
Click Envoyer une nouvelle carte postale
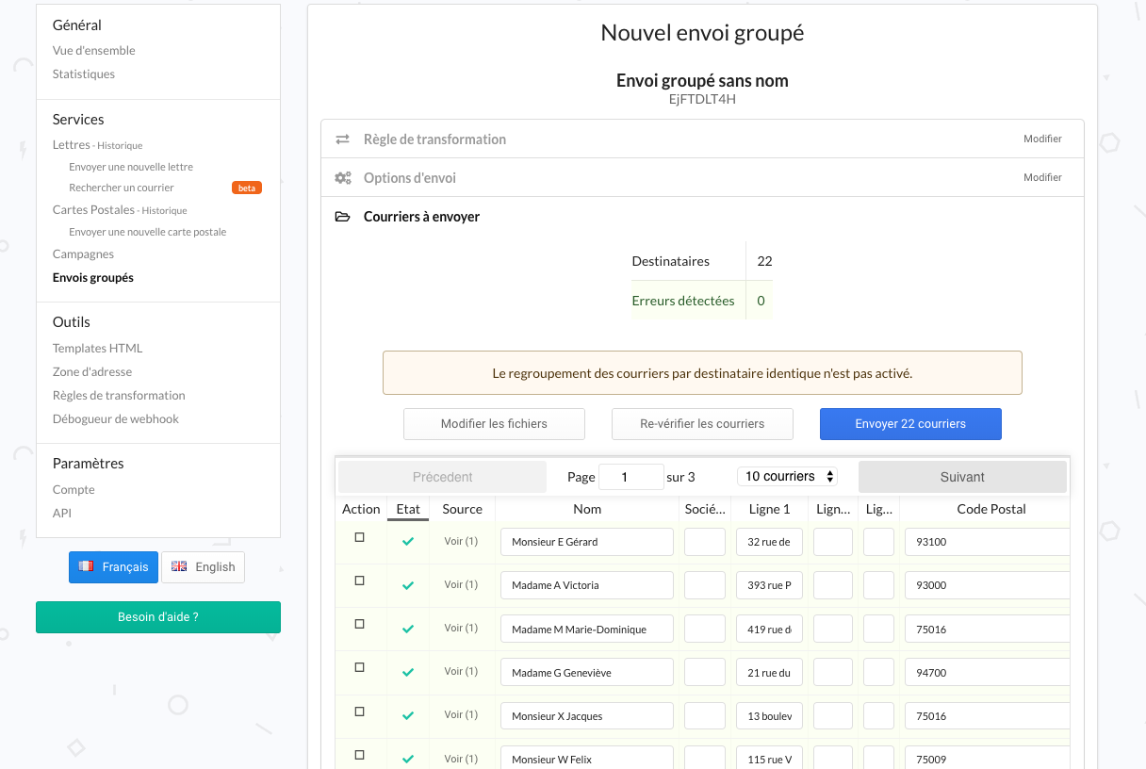148,232
